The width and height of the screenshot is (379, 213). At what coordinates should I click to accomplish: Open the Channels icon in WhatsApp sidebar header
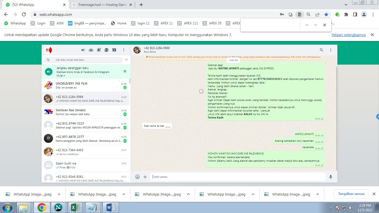click(107, 50)
